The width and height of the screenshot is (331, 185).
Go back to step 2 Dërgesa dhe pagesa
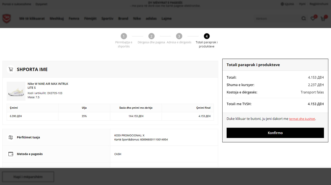click(151, 36)
